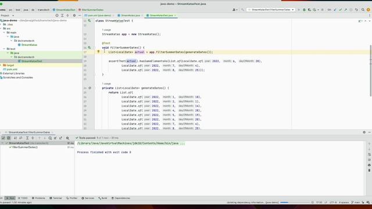Click the Build hammer icon in toolbar
Image resolution: width=372 pixels, height=209 pixels.
[242, 10]
